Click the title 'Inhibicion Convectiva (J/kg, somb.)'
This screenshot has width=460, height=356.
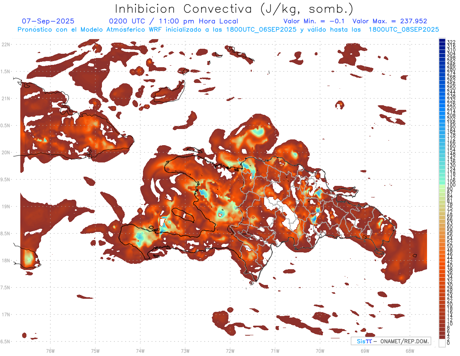tap(234, 9)
